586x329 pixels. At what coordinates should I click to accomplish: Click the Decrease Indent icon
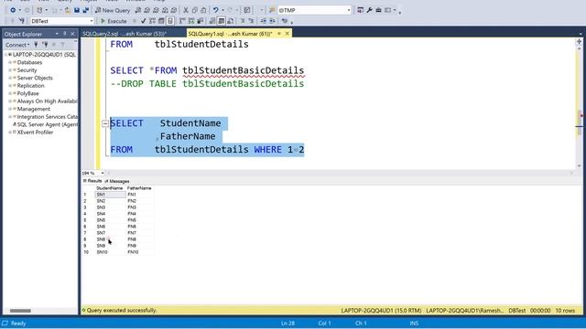point(264,21)
